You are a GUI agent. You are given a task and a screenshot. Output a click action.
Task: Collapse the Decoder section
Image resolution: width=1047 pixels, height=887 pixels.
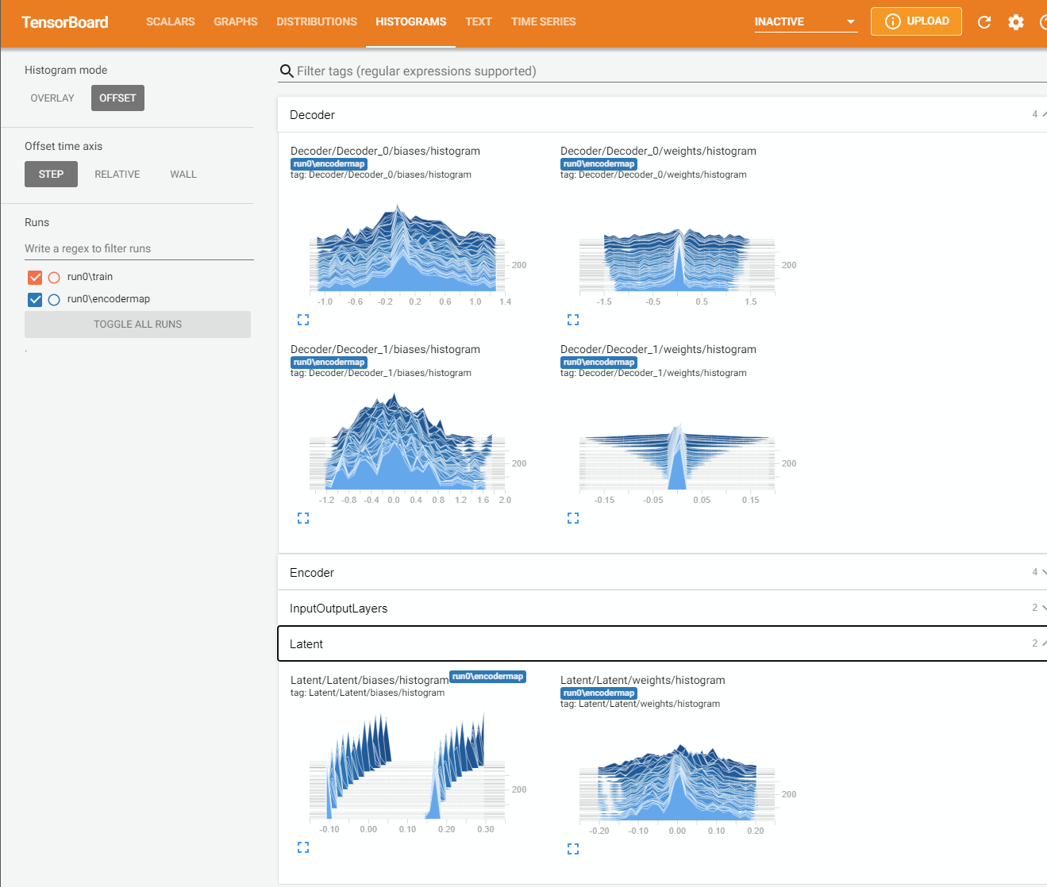[662, 115]
